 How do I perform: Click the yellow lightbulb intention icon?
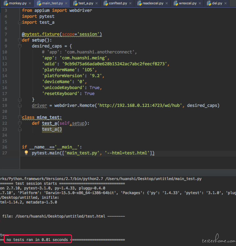click(26, 153)
